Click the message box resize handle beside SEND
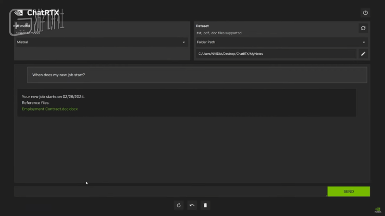The image size is (385, 216). (326, 196)
